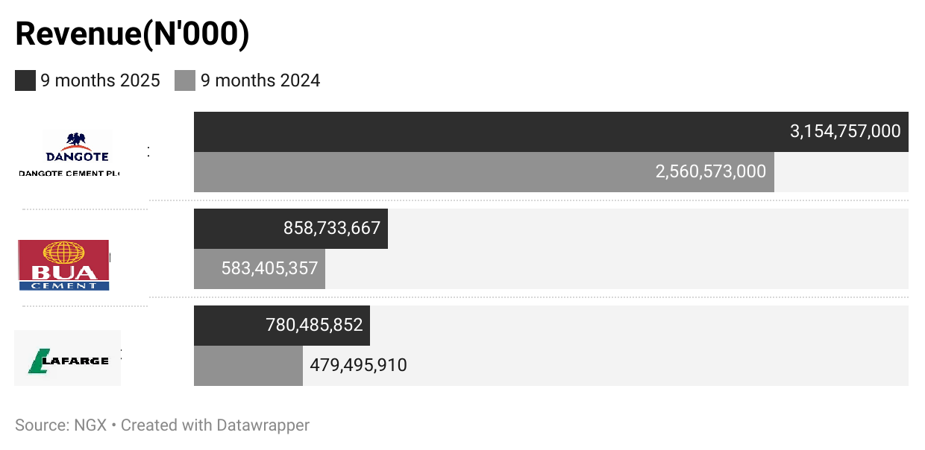925x450 pixels.
Task: Click the empty track beside BUA's 2025 bar
Action: 648,229
